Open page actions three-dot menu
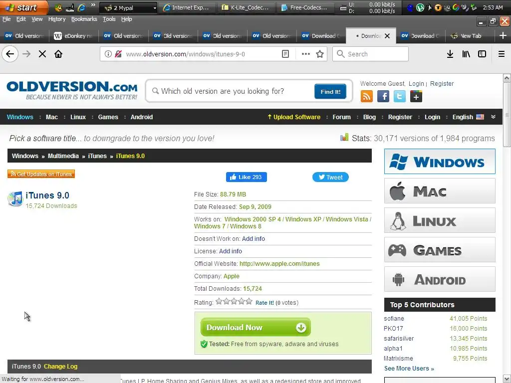 tap(306, 54)
